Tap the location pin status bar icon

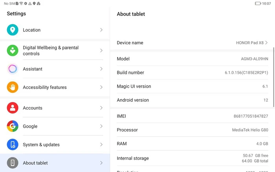point(34,3)
